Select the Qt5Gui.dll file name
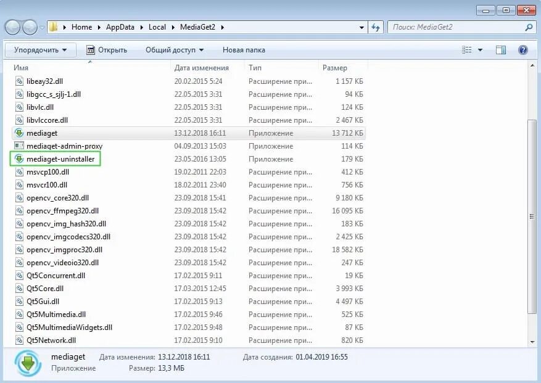The height and width of the screenshot is (383, 541). [43, 301]
